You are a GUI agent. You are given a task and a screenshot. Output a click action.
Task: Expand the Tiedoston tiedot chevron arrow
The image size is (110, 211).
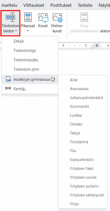click(x=16, y=31)
